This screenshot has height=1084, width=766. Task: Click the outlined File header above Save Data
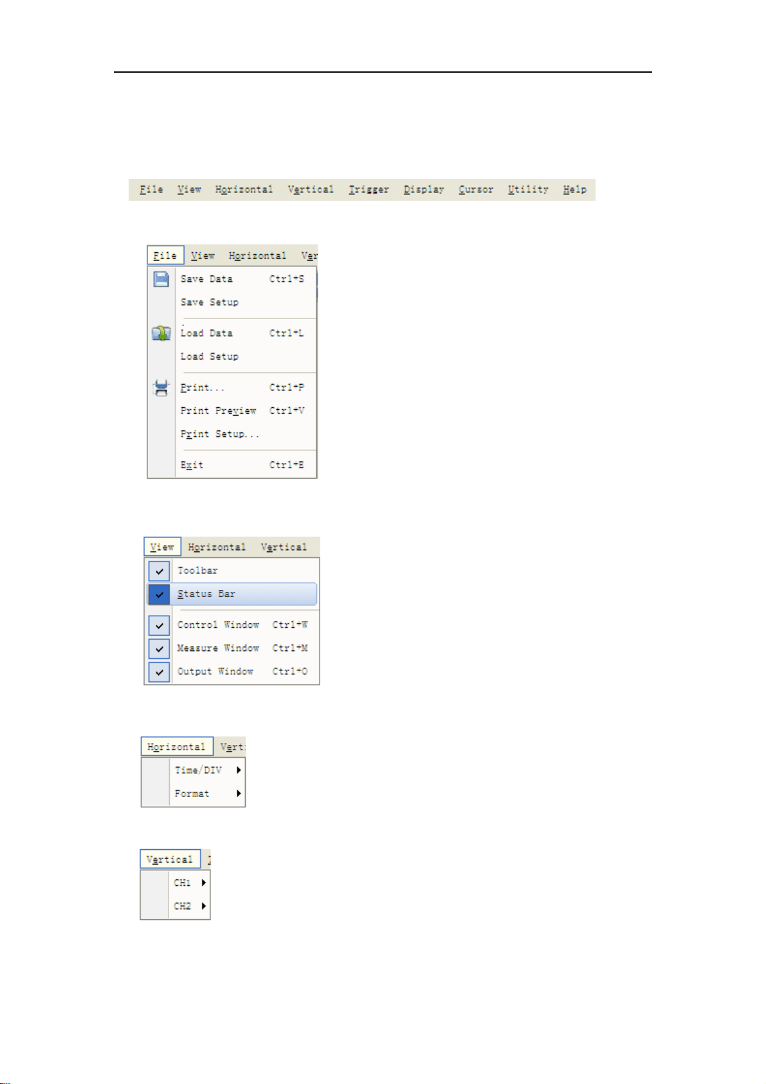pyautogui.click(x=165, y=255)
